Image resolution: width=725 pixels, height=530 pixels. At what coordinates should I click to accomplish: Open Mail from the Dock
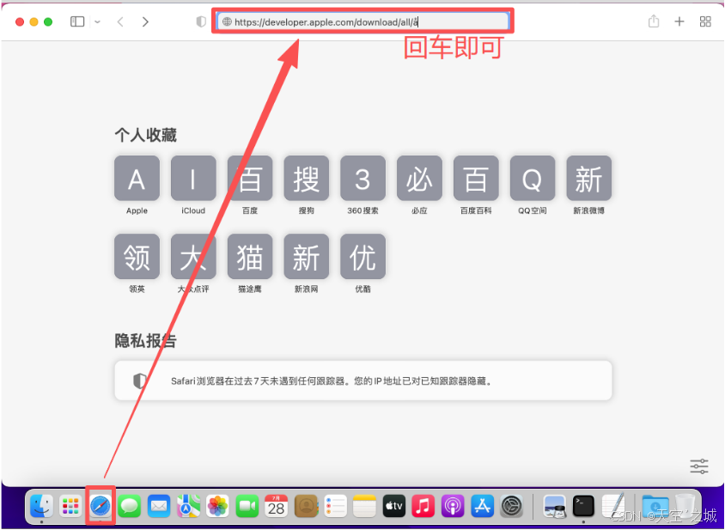point(159,506)
